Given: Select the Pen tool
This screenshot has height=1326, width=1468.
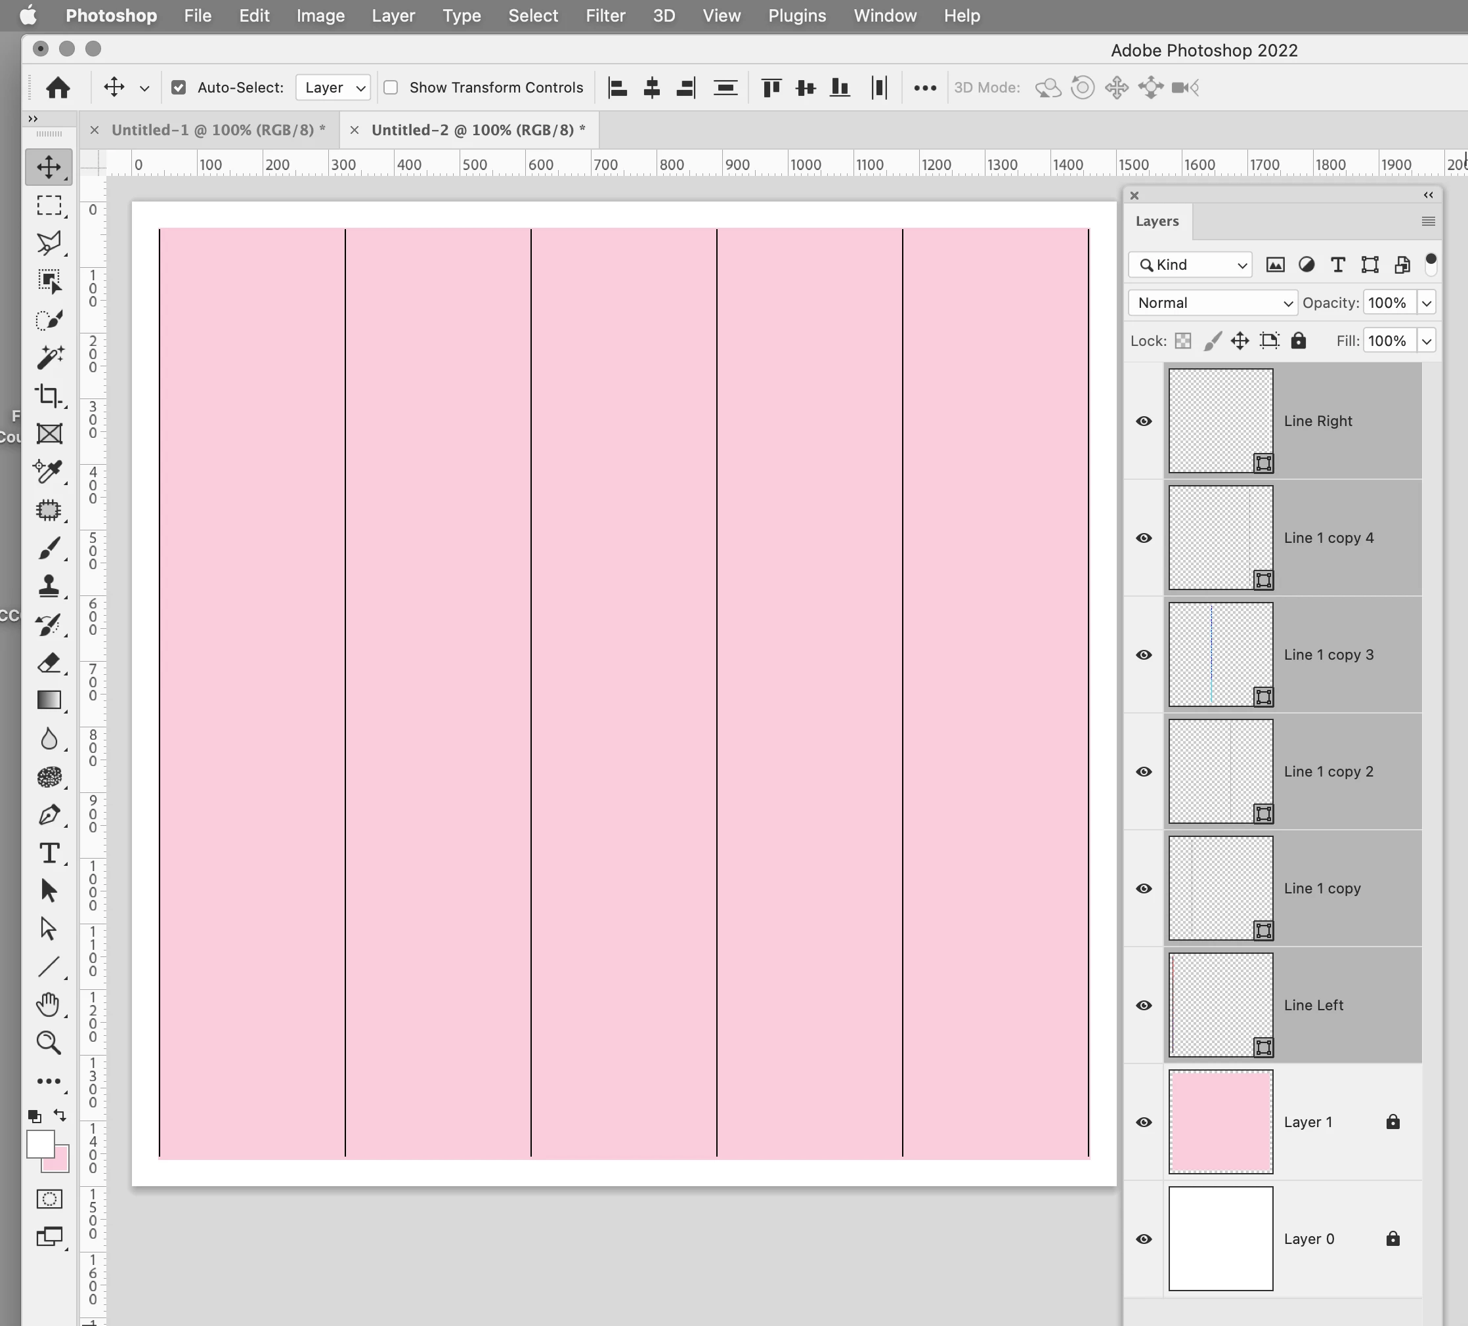Looking at the screenshot, I should pyautogui.click(x=49, y=814).
